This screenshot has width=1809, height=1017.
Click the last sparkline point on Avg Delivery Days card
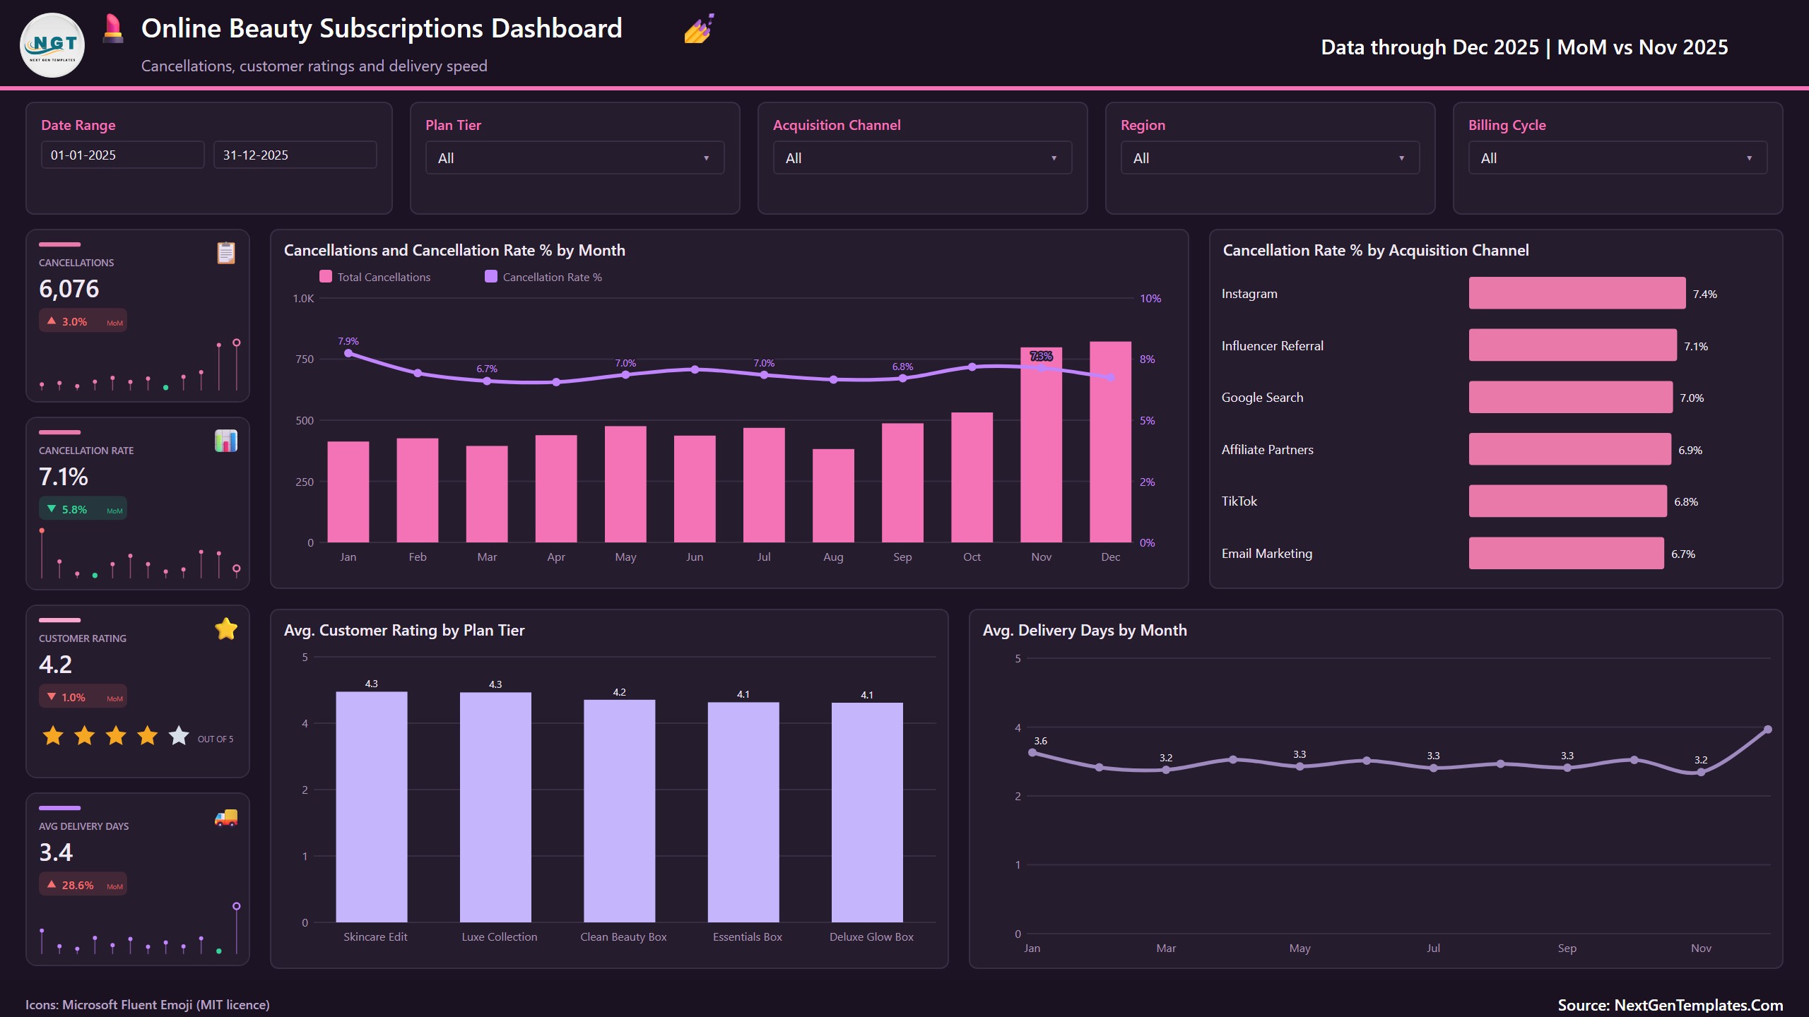point(237,906)
